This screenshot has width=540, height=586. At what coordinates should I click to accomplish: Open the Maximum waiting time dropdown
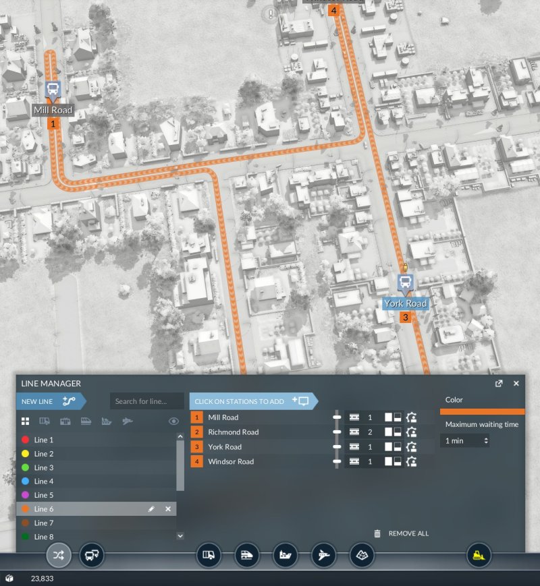(464, 440)
